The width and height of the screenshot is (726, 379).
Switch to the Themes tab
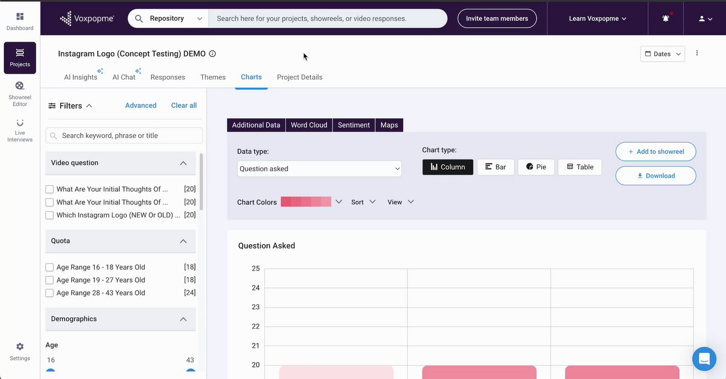(x=213, y=77)
